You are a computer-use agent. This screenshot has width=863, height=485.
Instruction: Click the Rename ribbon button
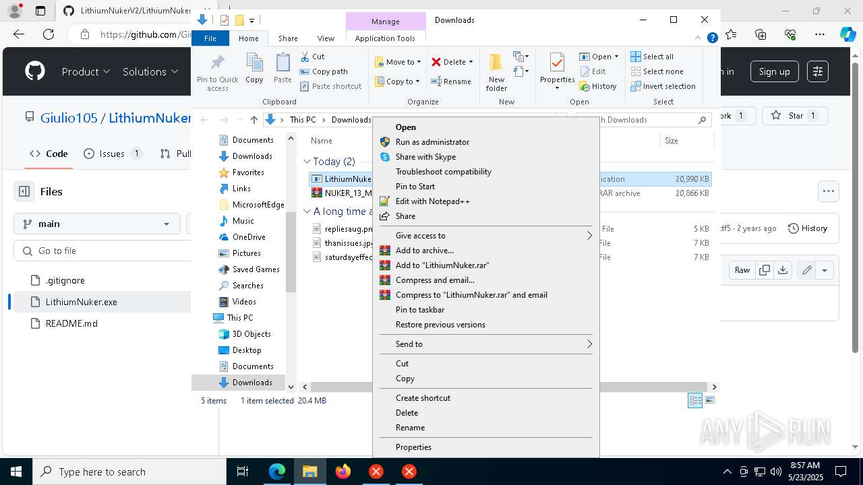pos(451,82)
